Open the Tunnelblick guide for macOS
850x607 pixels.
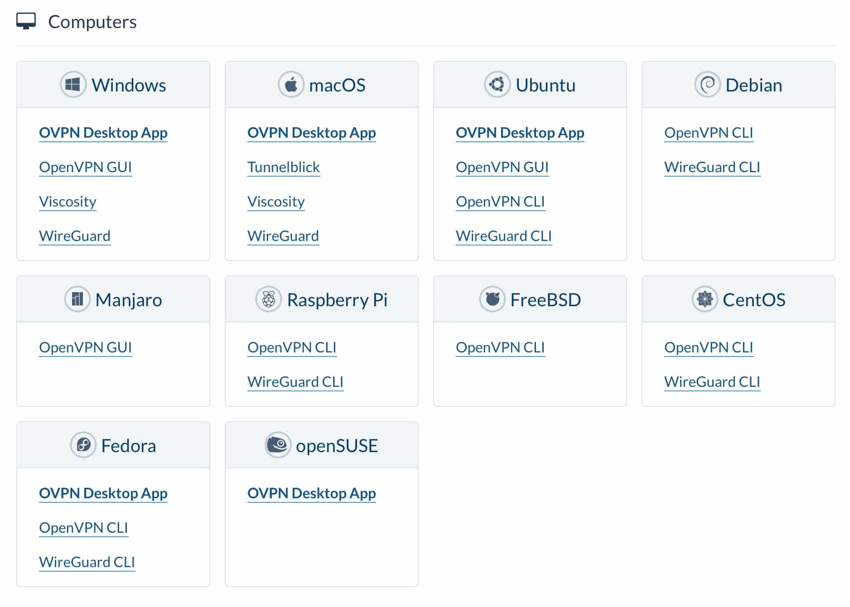tap(284, 167)
